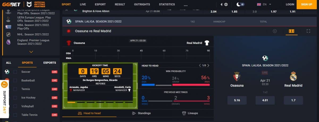Open the settings gear icon
The width and height of the screenshot is (319, 122).
tap(226, 4)
